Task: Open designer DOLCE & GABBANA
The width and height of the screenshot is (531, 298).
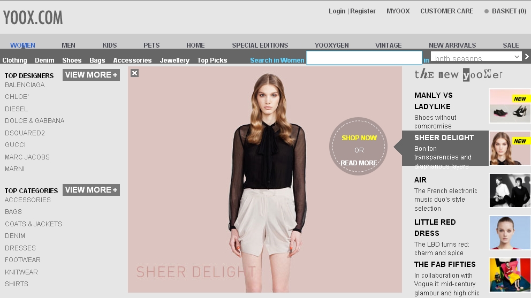Action: pos(35,121)
